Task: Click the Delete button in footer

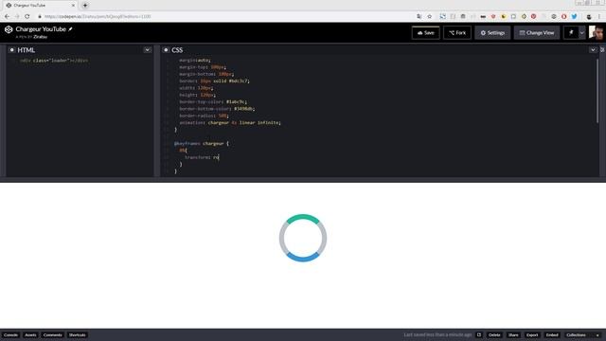Action: (494, 334)
